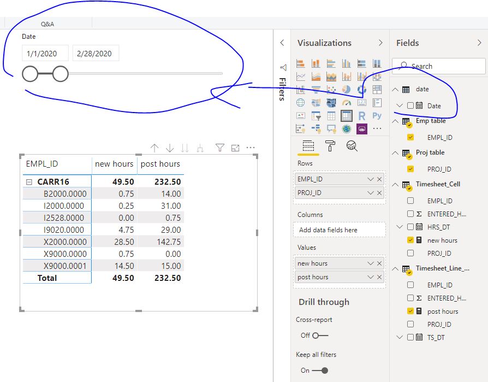This screenshot has height=382, width=488.
Task: Select the globe map visual
Action: [x=300, y=103]
